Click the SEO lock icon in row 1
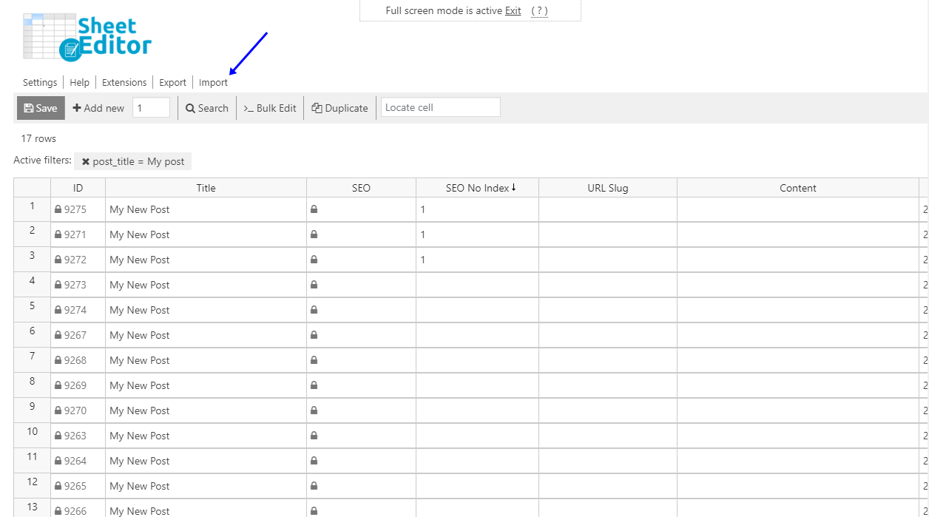This screenshot has height=517, width=929. pos(314,210)
